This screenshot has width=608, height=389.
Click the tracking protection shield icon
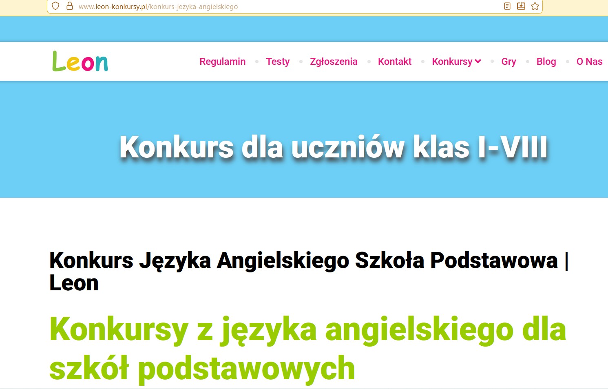56,6
